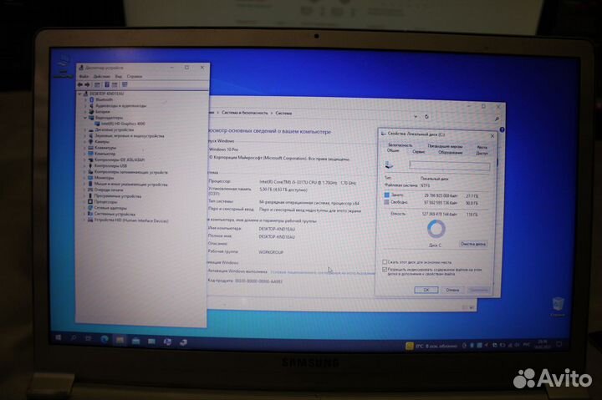The height and width of the screenshot is (400, 602).
Task: Switch to the Оборудование tab
Action: 451,152
